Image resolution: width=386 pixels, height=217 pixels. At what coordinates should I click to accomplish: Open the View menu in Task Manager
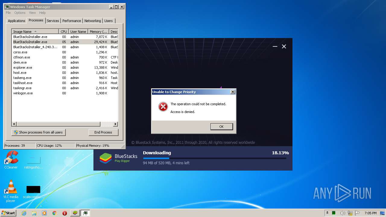pyautogui.click(x=32, y=13)
